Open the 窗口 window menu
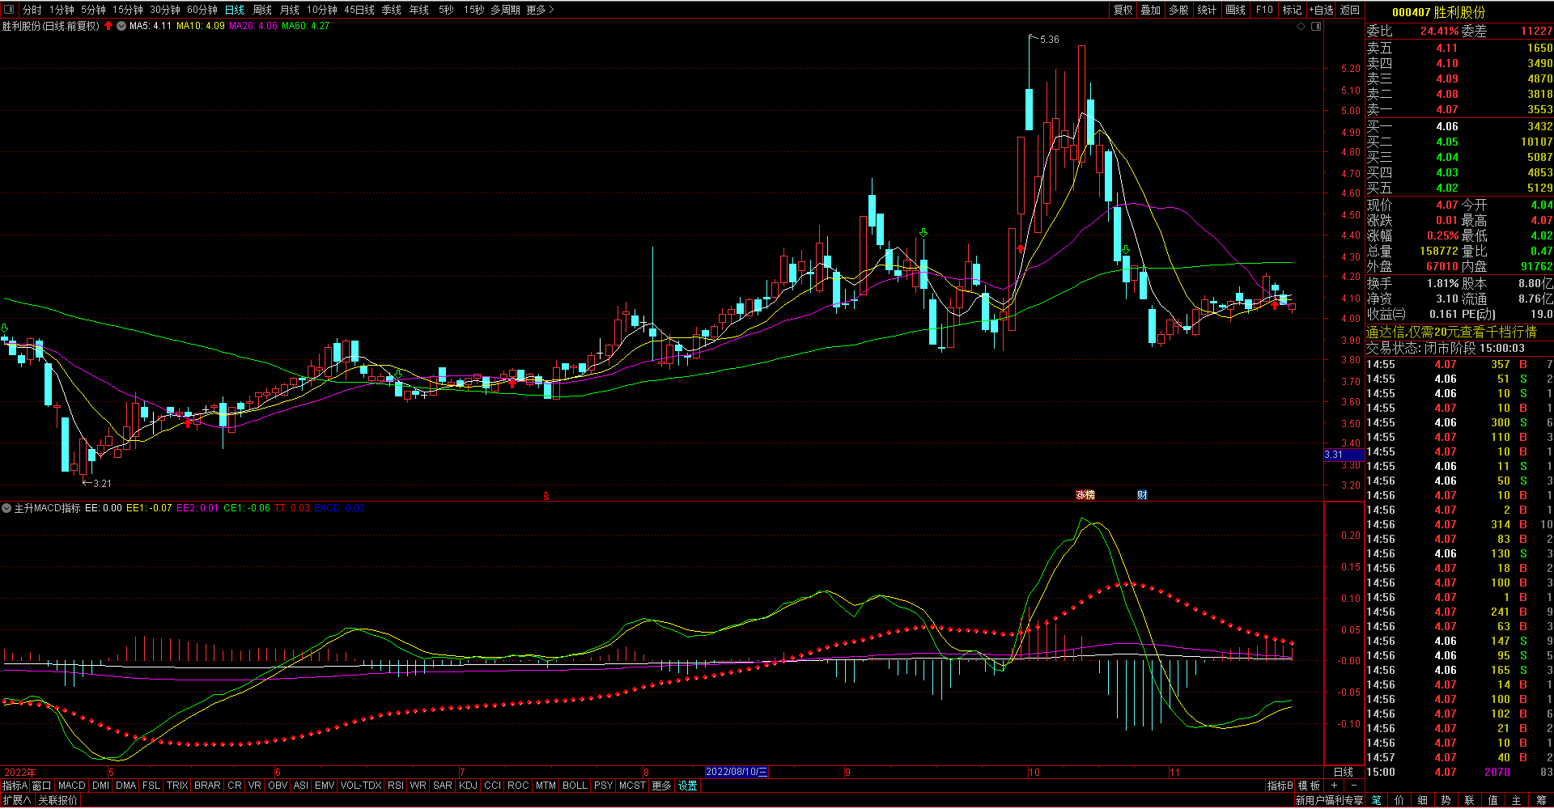 pyautogui.click(x=42, y=786)
